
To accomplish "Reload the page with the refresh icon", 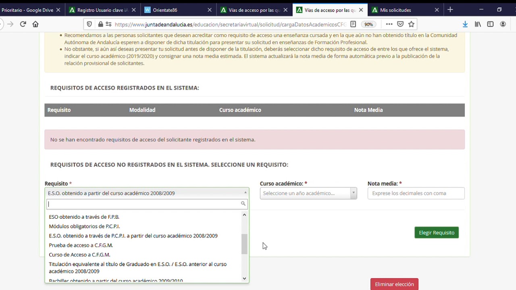I will (x=23, y=24).
